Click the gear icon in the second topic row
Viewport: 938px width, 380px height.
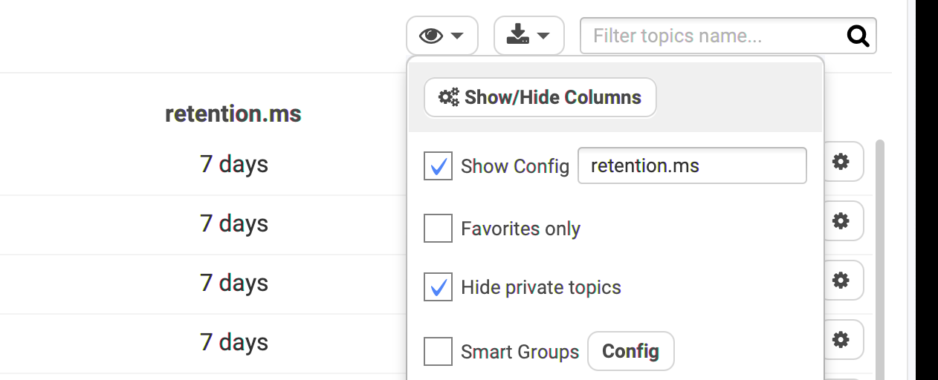point(841,220)
